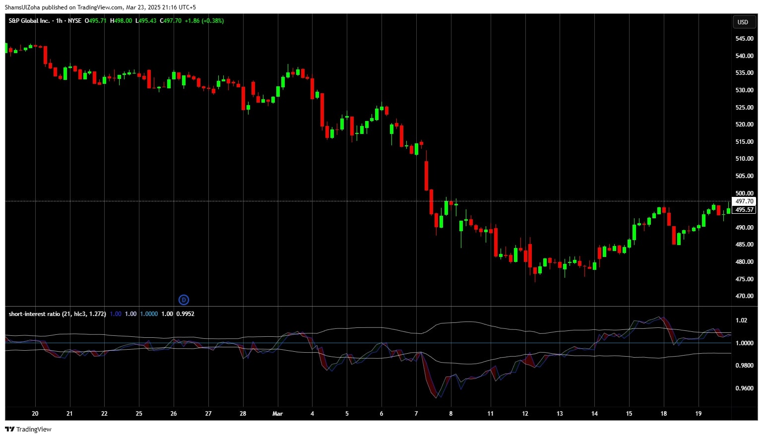763x438 pixels.
Task: Click the open price O495.71 value
Action: click(x=96, y=21)
